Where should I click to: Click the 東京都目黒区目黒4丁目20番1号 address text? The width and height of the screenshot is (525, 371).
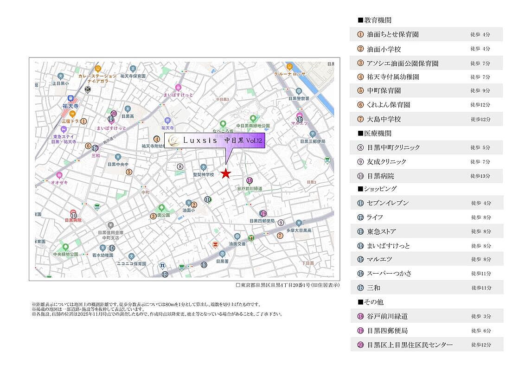tap(288, 285)
